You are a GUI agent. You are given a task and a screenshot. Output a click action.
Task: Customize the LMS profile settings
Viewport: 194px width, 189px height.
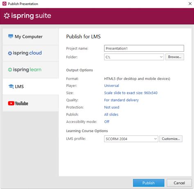click(x=171, y=139)
